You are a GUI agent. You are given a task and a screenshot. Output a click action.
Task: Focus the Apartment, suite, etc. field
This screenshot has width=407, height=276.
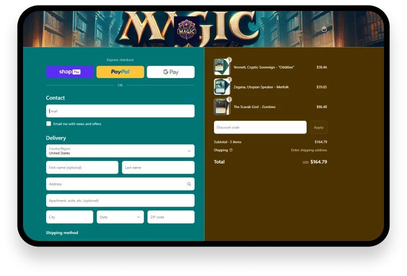[120, 200]
